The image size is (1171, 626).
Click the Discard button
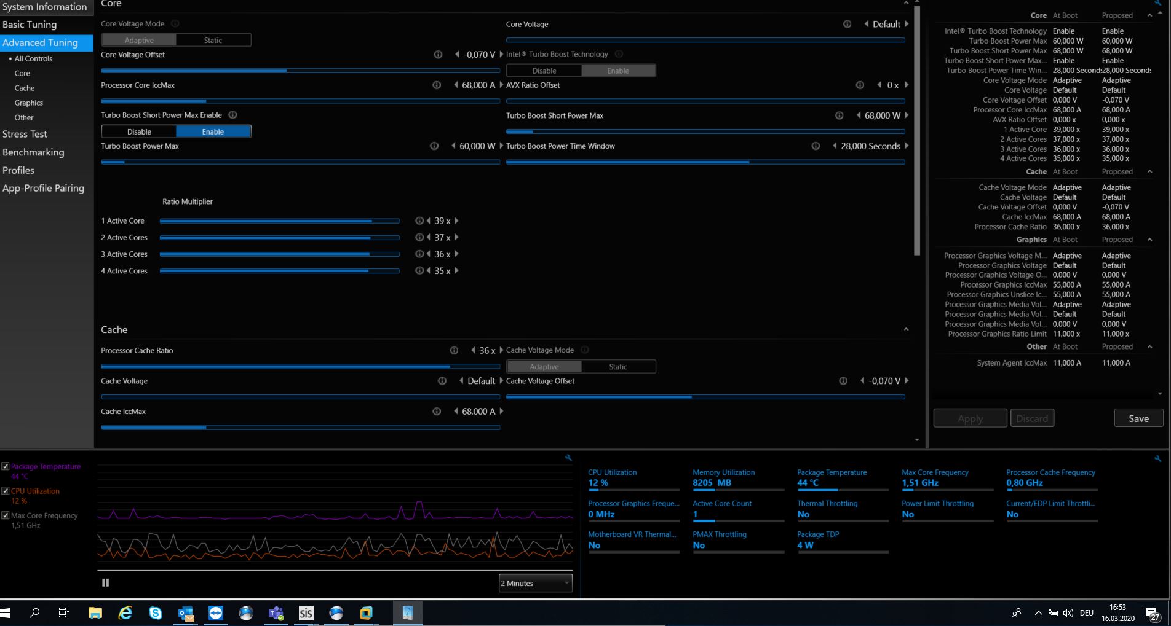[x=1032, y=418]
